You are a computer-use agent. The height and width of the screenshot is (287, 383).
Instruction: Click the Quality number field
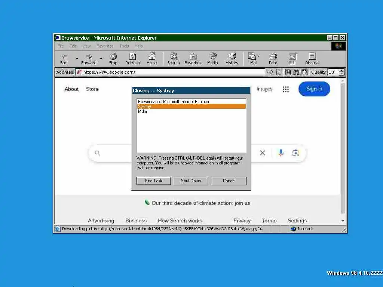click(333, 72)
